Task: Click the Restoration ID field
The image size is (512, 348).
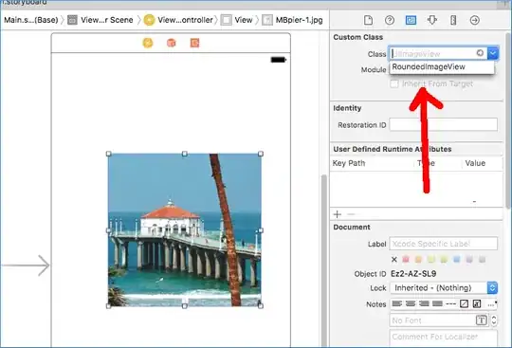Action: point(444,125)
